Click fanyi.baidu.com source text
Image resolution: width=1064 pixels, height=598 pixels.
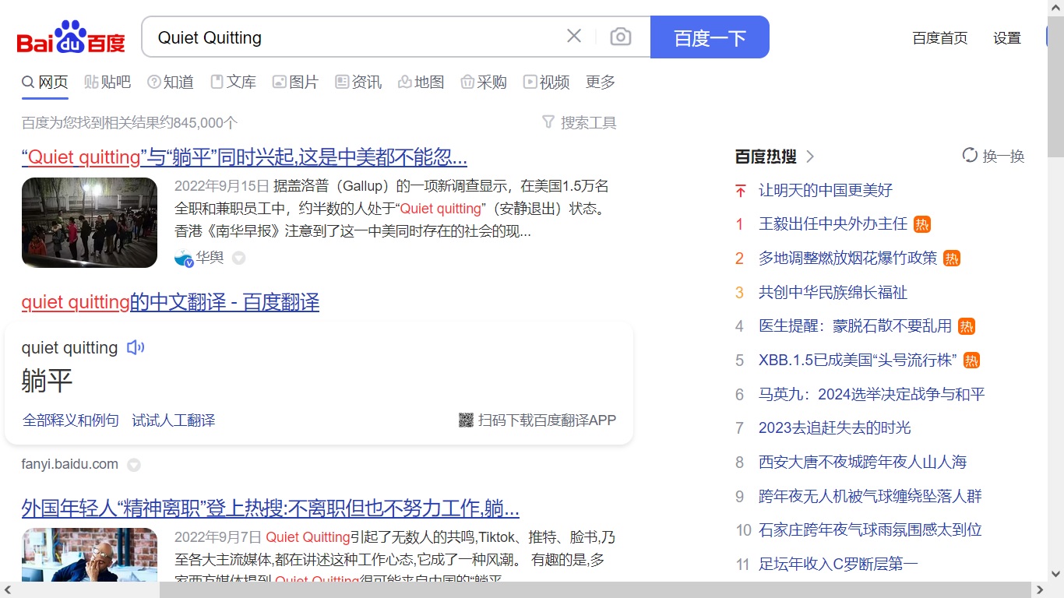coord(70,464)
